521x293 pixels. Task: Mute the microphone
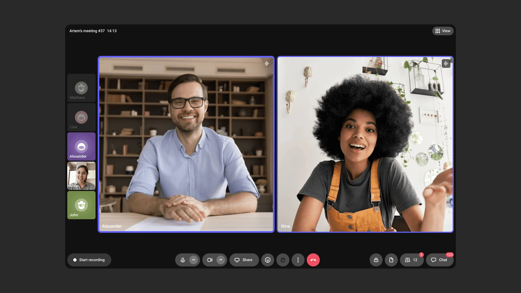(x=183, y=260)
